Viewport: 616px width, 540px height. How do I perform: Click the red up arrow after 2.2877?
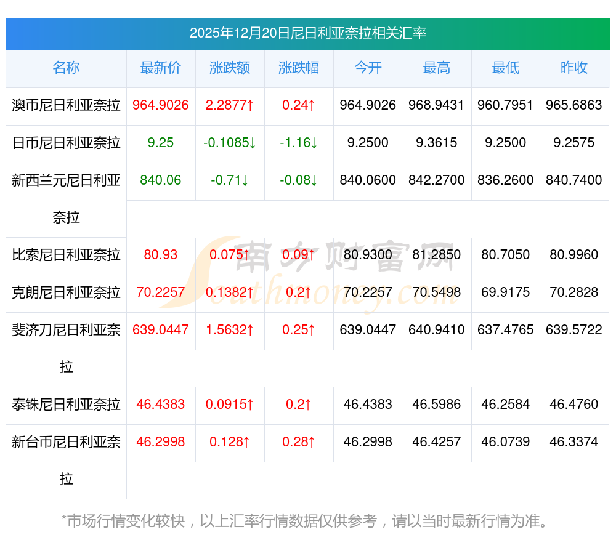point(250,105)
